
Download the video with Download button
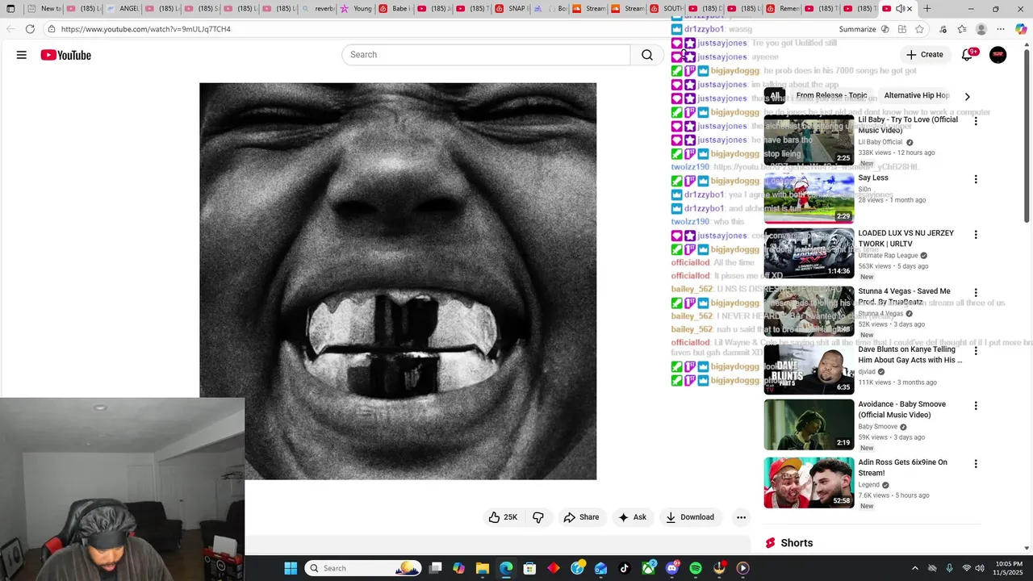click(690, 517)
